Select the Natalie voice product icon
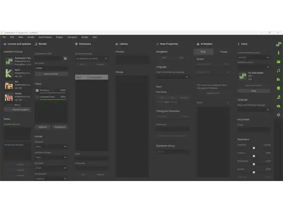The height and width of the screenshot is (212, 283). [x=9, y=97]
